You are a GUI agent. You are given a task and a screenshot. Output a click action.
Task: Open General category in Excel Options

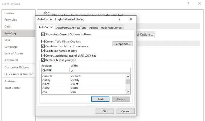tap(18, 13)
